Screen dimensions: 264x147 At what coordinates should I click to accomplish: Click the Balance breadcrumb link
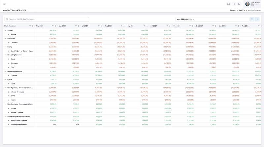(242, 10)
